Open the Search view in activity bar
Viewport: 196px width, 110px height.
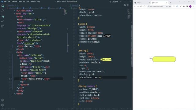tap(2, 11)
